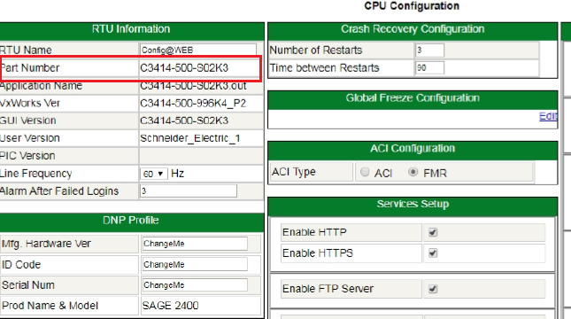
Task: Select user version Schneider_Electric_1
Action: 190,138
